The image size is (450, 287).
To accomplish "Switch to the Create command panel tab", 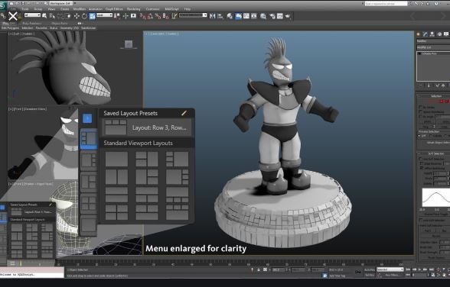I will [x=419, y=34].
